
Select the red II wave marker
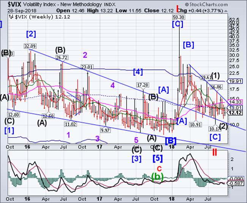(x=215, y=153)
